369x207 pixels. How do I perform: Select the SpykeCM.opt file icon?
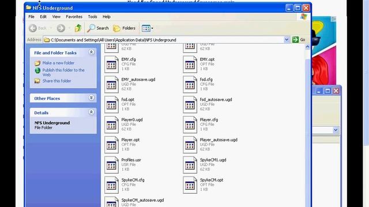[190, 185]
